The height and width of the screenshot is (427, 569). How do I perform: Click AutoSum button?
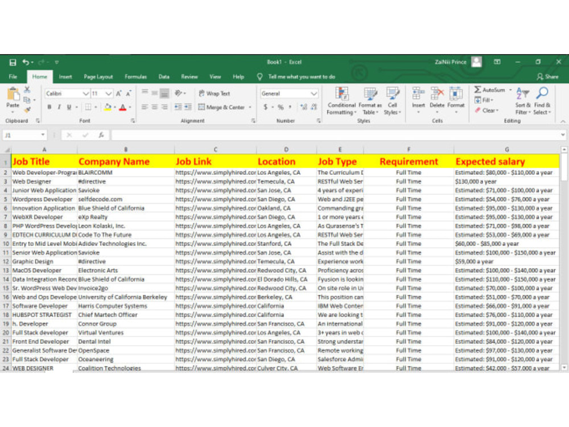tap(489, 90)
